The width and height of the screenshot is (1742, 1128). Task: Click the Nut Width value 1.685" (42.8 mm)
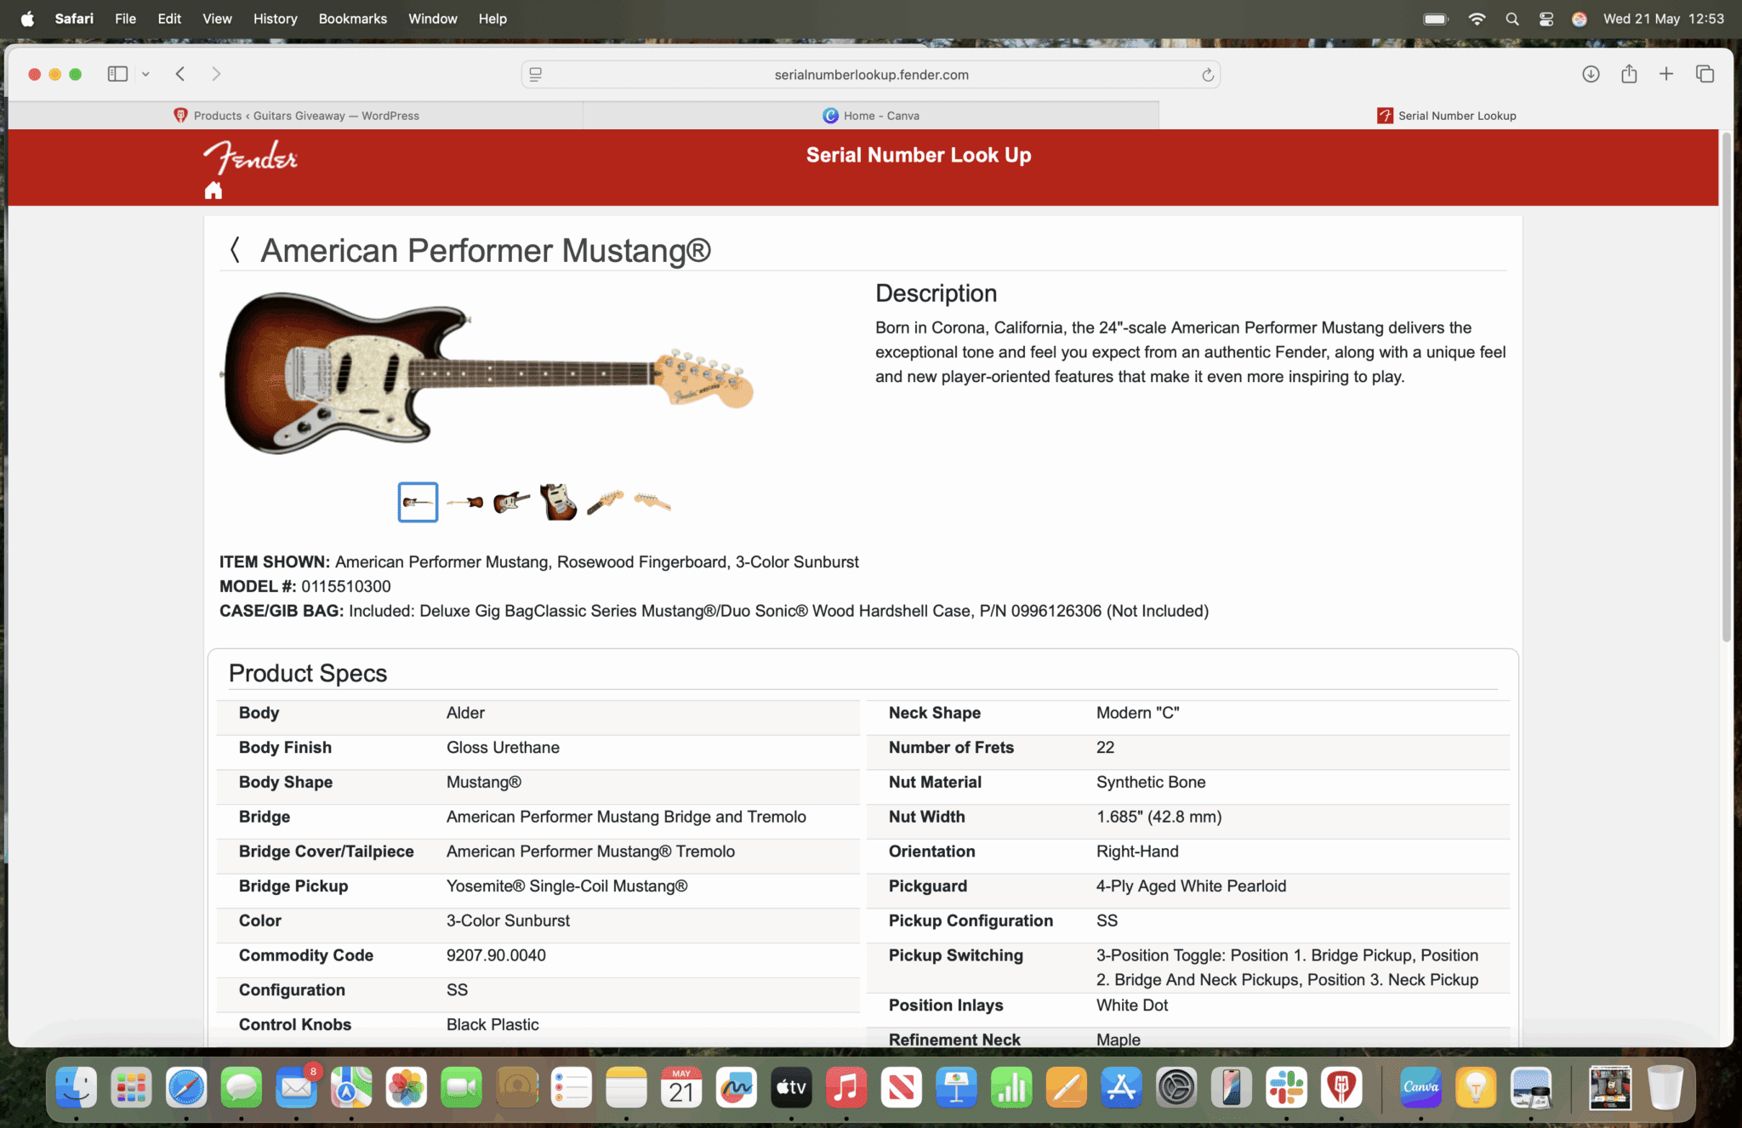(x=1158, y=817)
